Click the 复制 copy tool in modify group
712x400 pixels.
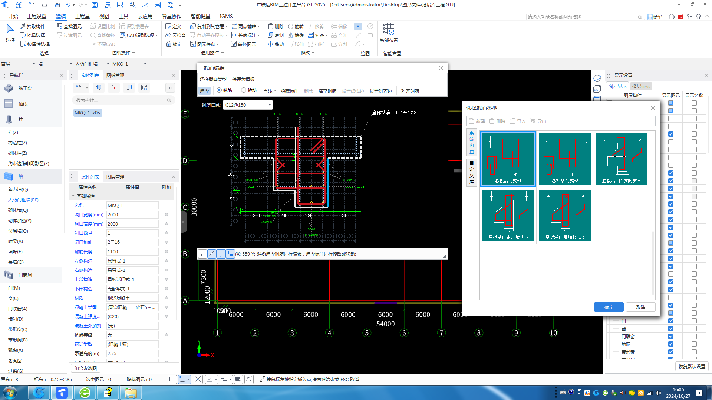[276, 35]
